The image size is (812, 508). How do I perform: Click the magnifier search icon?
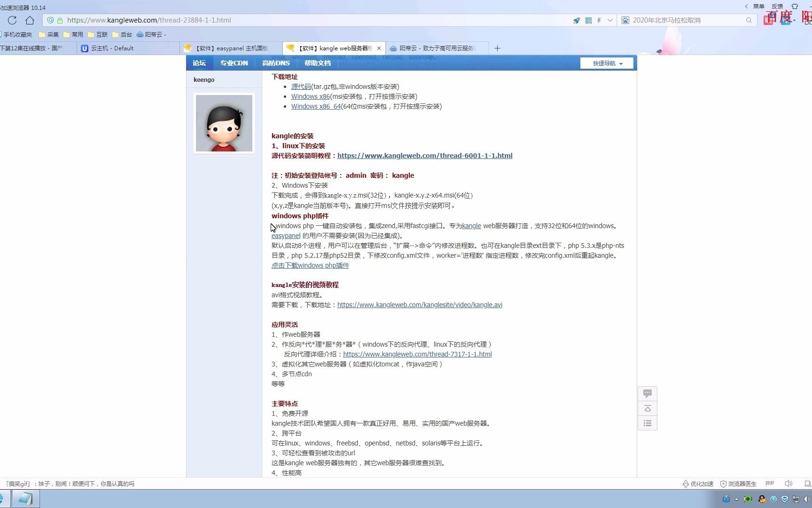[749, 20]
